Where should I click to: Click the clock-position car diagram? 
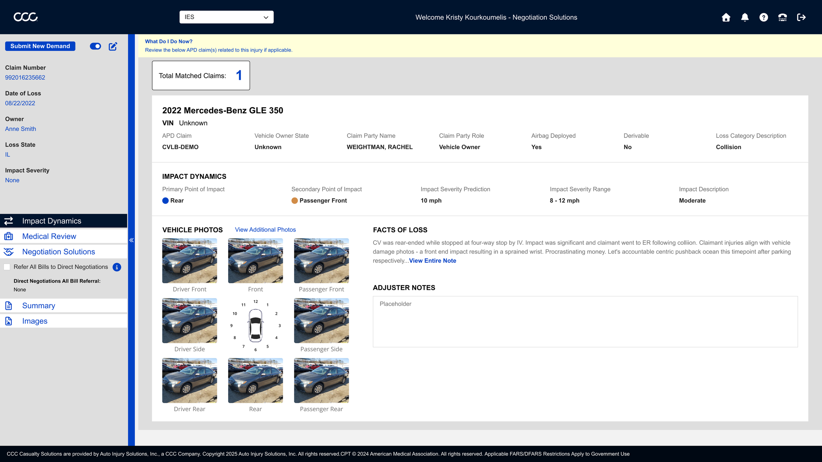click(x=255, y=325)
